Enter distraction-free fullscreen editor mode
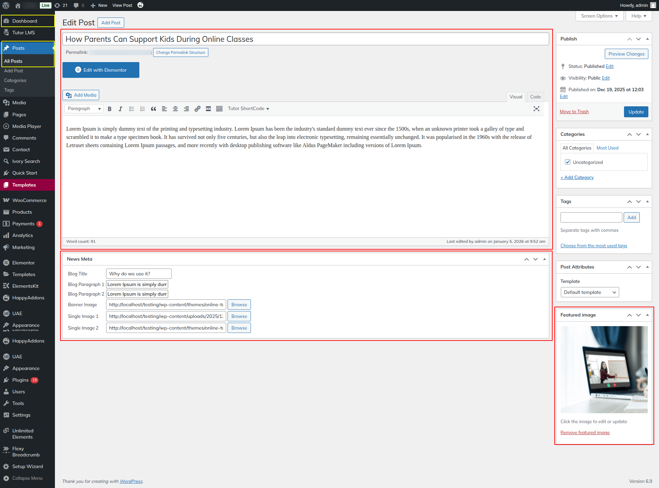The width and height of the screenshot is (659, 488). click(x=536, y=109)
